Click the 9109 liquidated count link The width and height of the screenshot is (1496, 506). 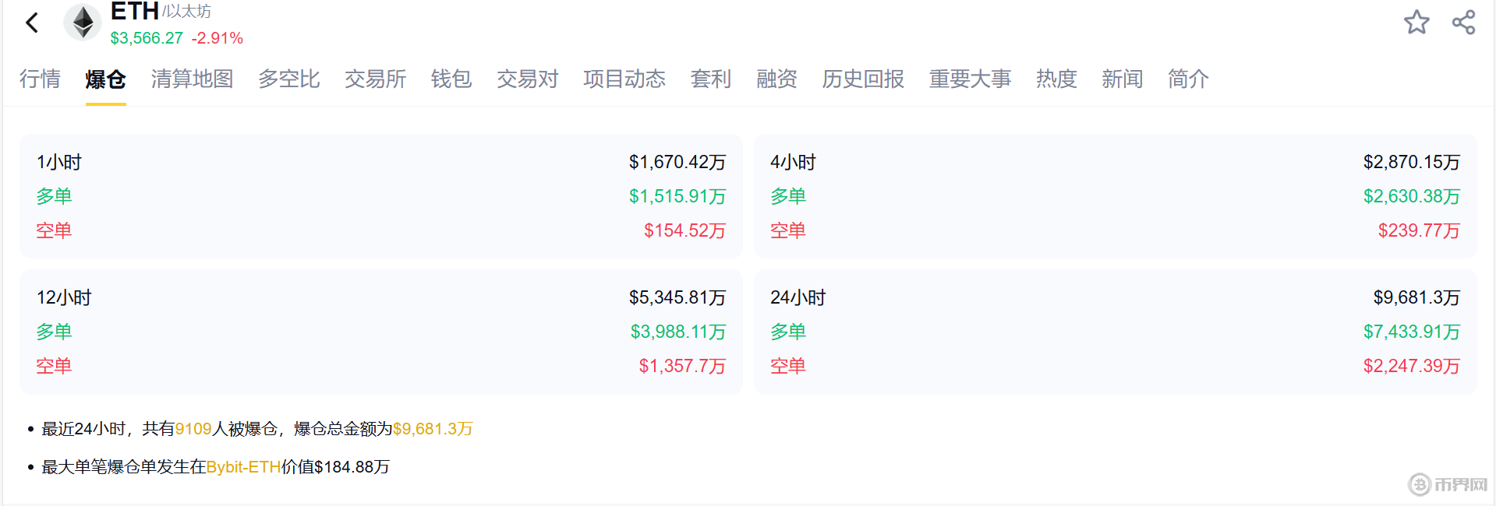(x=193, y=429)
